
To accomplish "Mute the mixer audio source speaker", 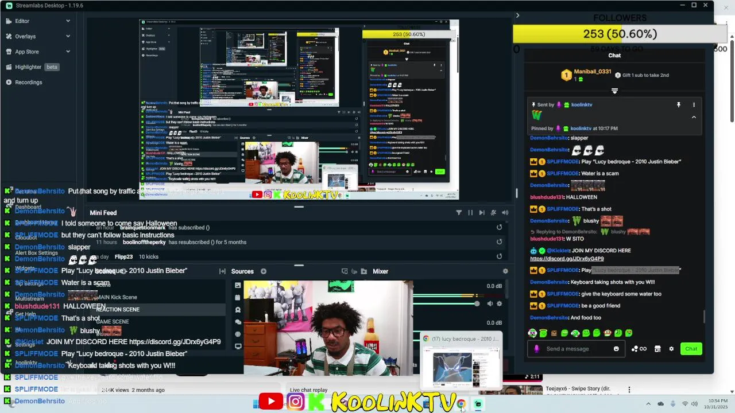I will click(490, 304).
